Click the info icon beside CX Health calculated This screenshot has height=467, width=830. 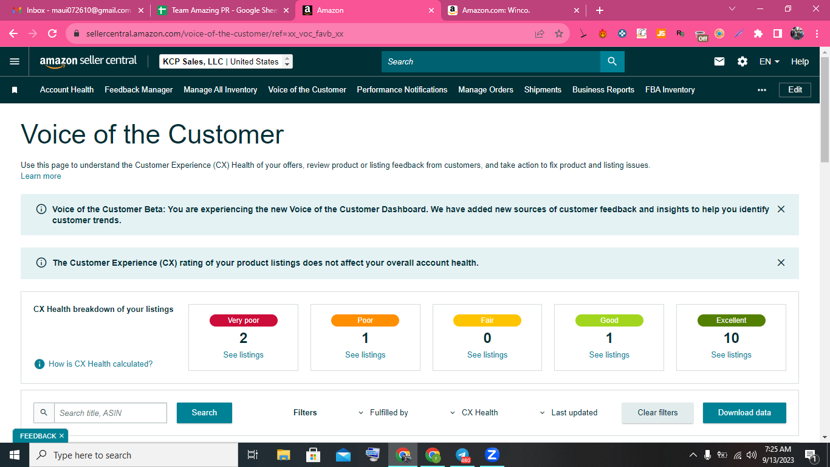point(39,364)
